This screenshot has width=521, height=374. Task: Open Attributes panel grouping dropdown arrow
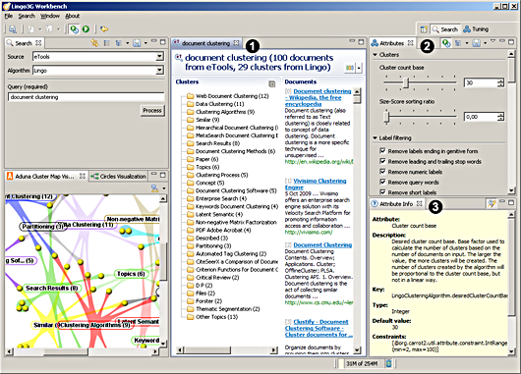coord(467,43)
